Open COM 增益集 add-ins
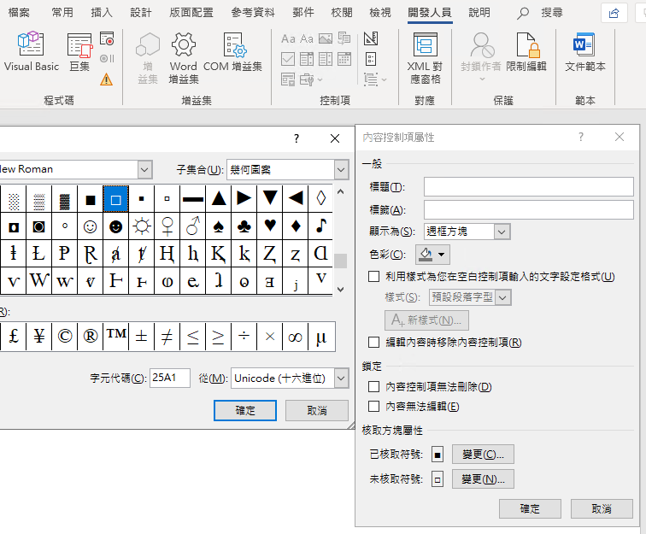The height and width of the screenshot is (534, 646). click(232, 51)
